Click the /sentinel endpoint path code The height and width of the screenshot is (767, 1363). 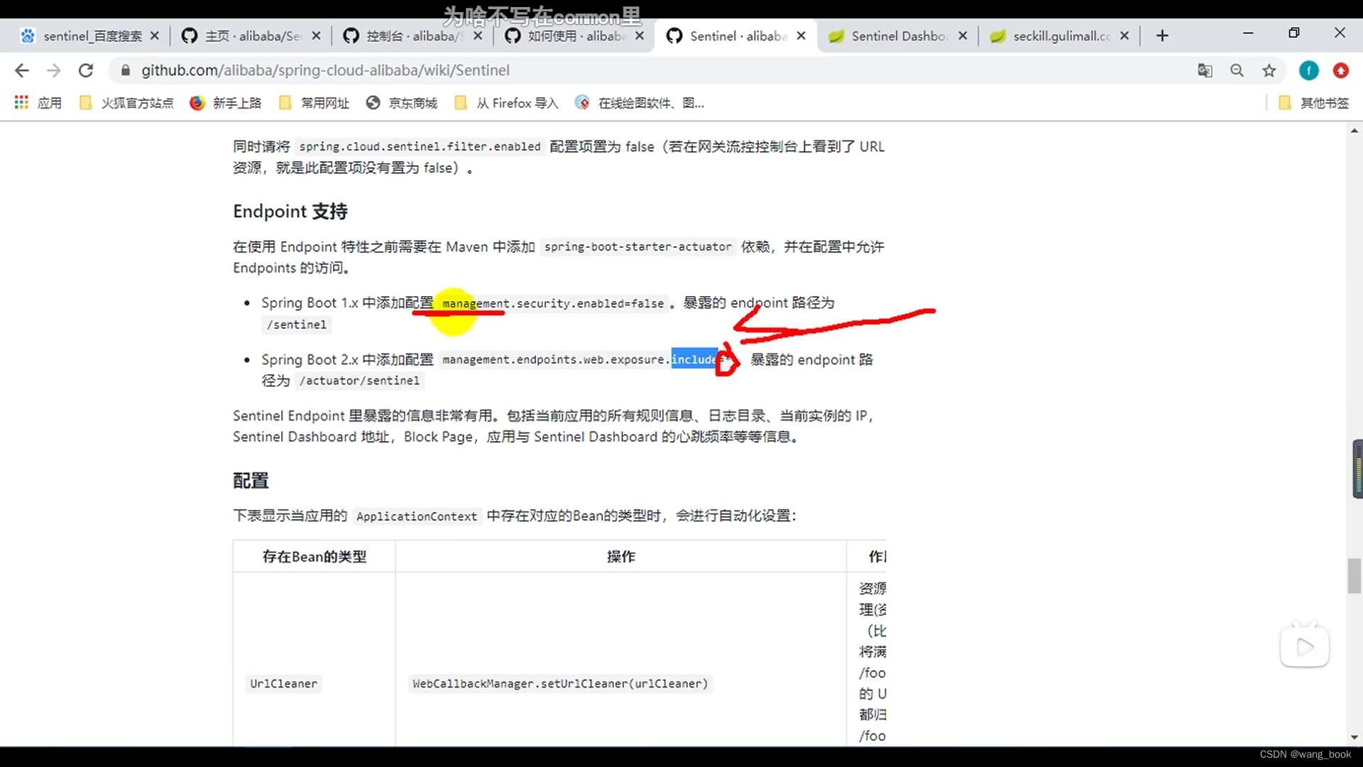pyautogui.click(x=296, y=325)
